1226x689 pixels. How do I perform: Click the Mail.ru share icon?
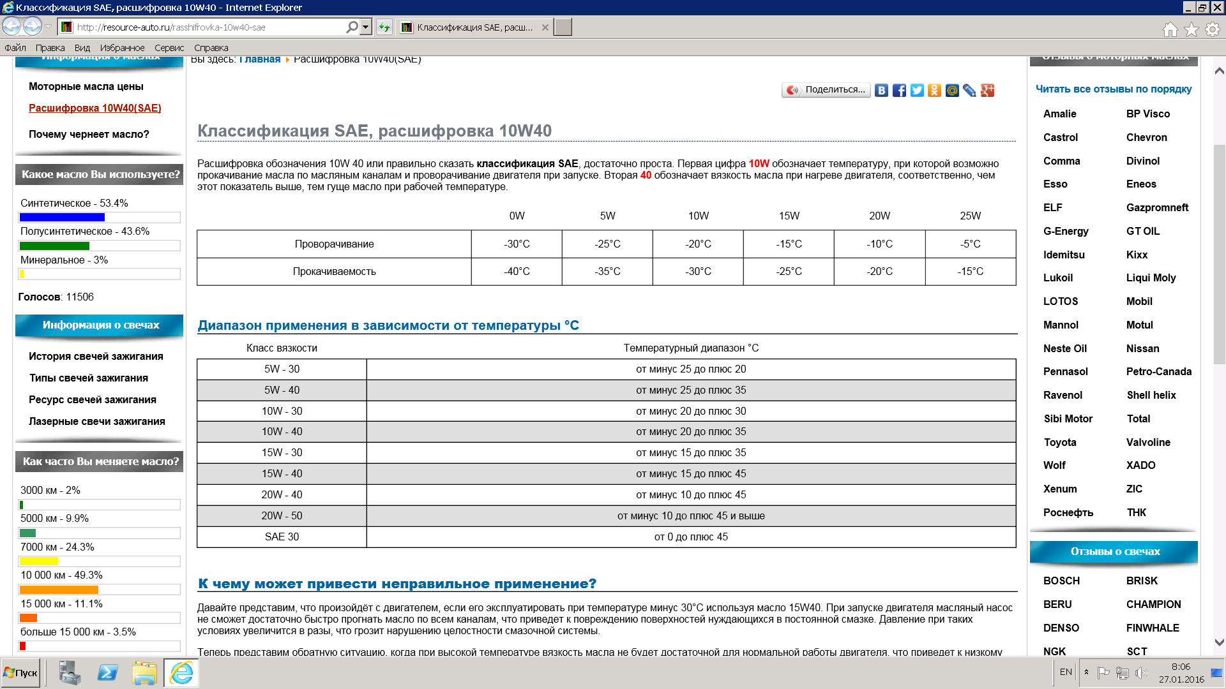click(x=952, y=91)
